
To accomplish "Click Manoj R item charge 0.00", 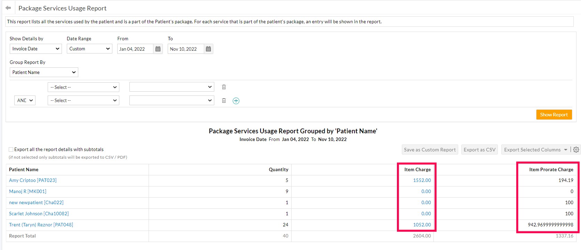I will coord(426,191).
